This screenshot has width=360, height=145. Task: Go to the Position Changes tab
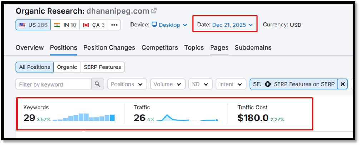point(109,47)
